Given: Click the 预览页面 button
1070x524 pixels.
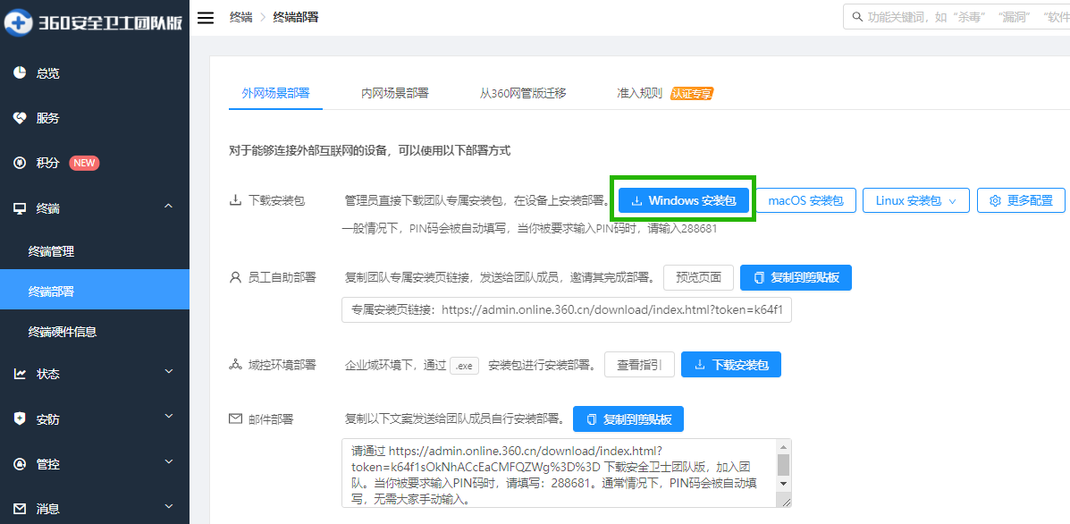Looking at the screenshot, I should (x=698, y=278).
